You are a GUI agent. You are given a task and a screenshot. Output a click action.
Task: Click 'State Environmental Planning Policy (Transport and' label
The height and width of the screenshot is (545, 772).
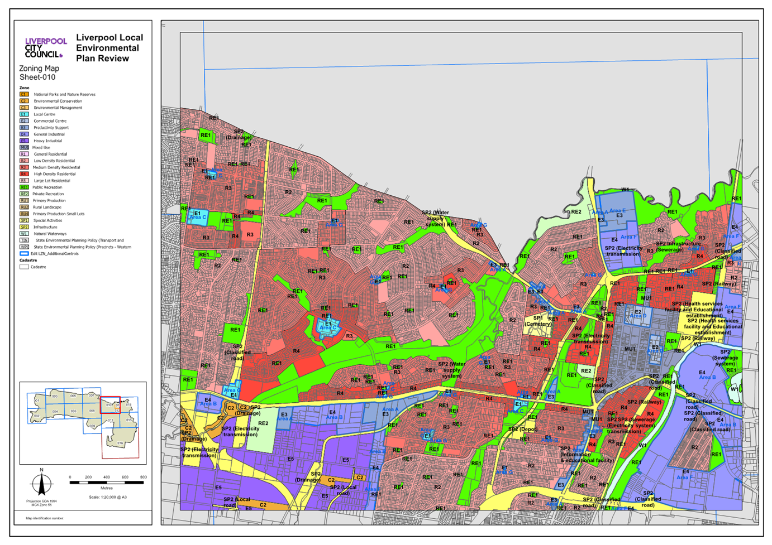click(x=79, y=240)
